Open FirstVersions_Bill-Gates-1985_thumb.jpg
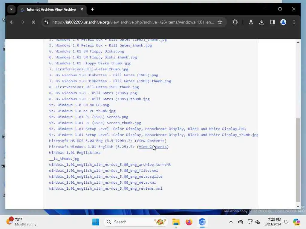Screen dimensions: 306x229 [x=94, y=87]
